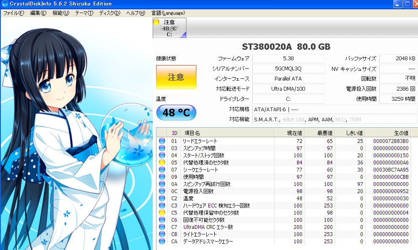Click status icon for 03 スピンアップ時間
The image size is (418, 250).
click(162, 148)
